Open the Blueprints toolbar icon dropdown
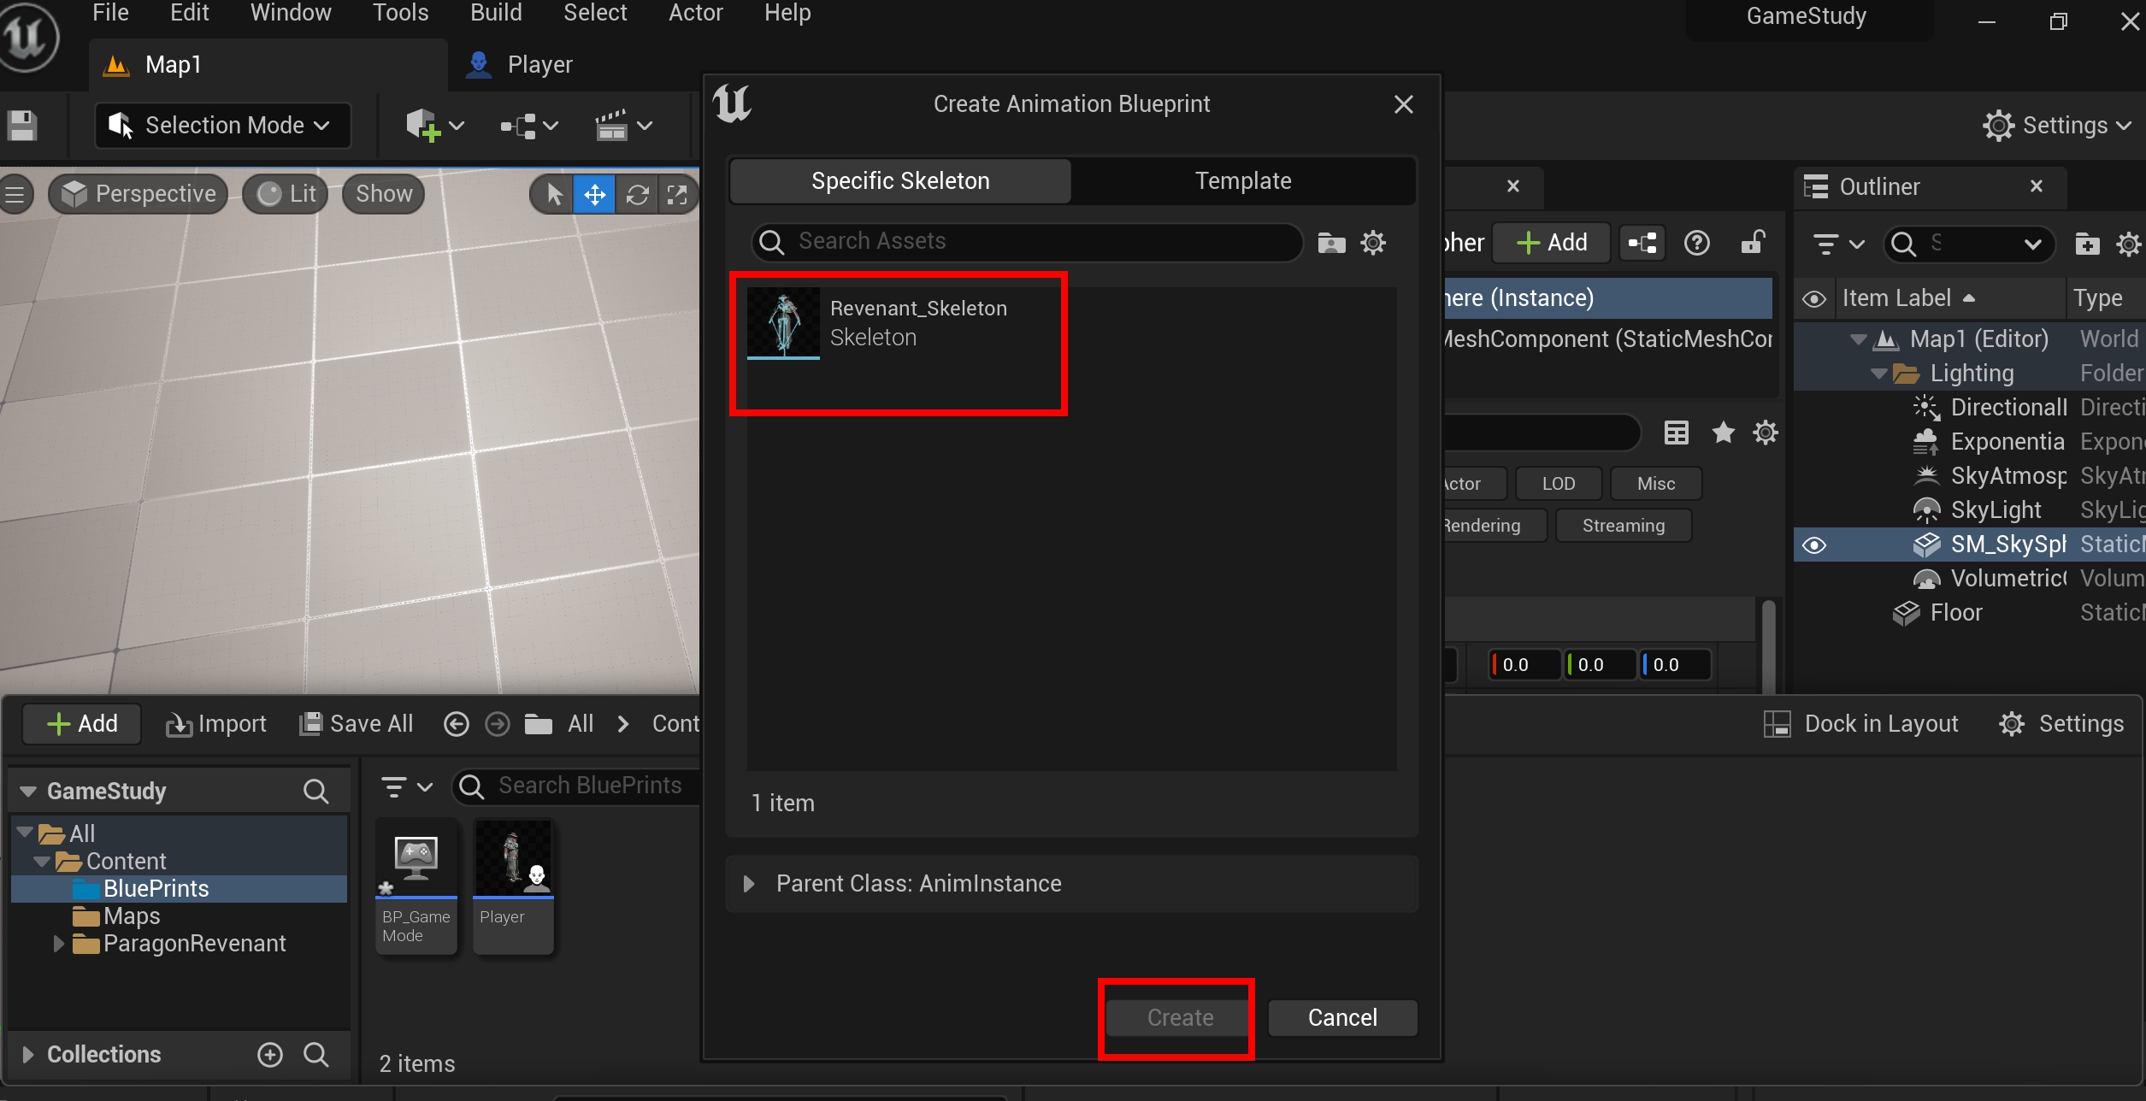This screenshot has width=2146, height=1101. [529, 126]
